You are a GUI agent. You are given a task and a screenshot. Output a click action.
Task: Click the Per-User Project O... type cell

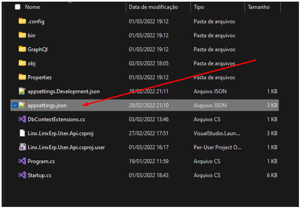coord(217,147)
